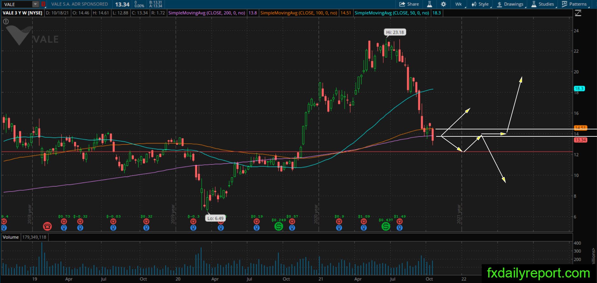The height and width of the screenshot is (283, 597).
Task: Click the red earnings phone icon under $0.57
Action: click(292, 221)
